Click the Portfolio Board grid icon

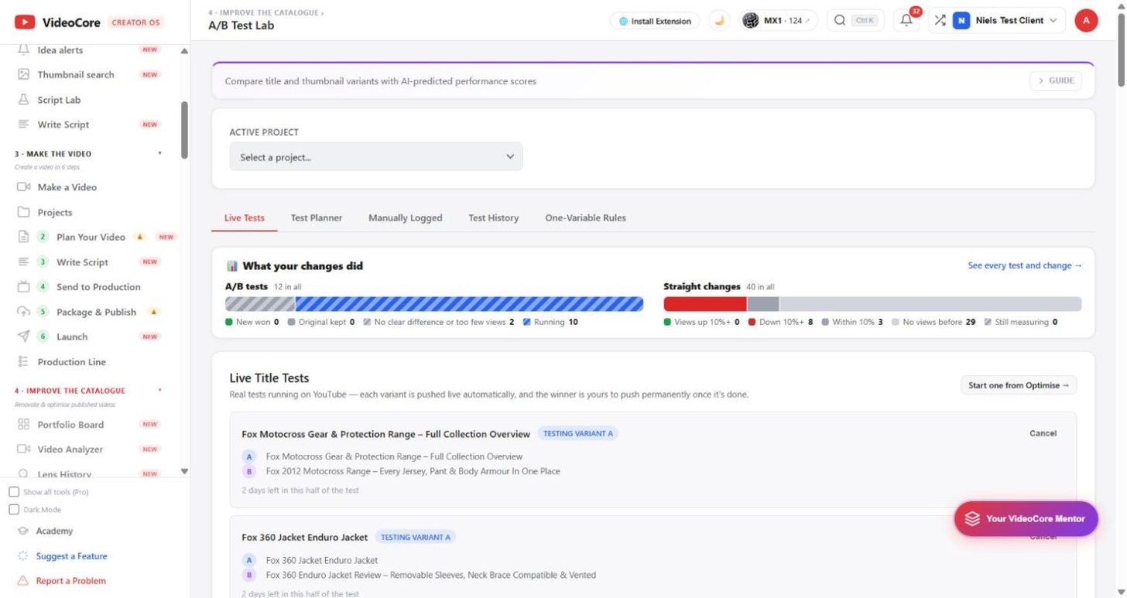click(23, 425)
